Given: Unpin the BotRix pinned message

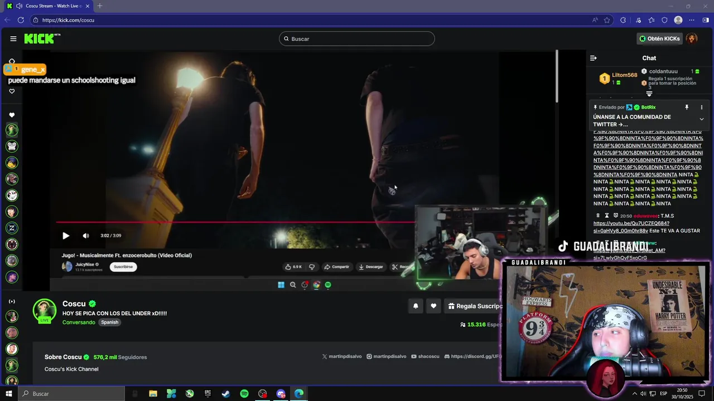Looking at the screenshot, I should click(x=687, y=107).
